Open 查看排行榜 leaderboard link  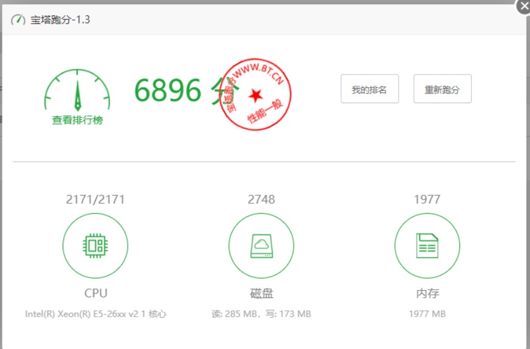[77, 120]
